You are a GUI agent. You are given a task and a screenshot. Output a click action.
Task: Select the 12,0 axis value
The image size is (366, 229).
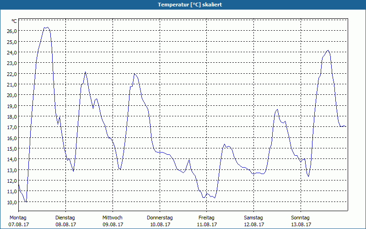click(x=12, y=181)
